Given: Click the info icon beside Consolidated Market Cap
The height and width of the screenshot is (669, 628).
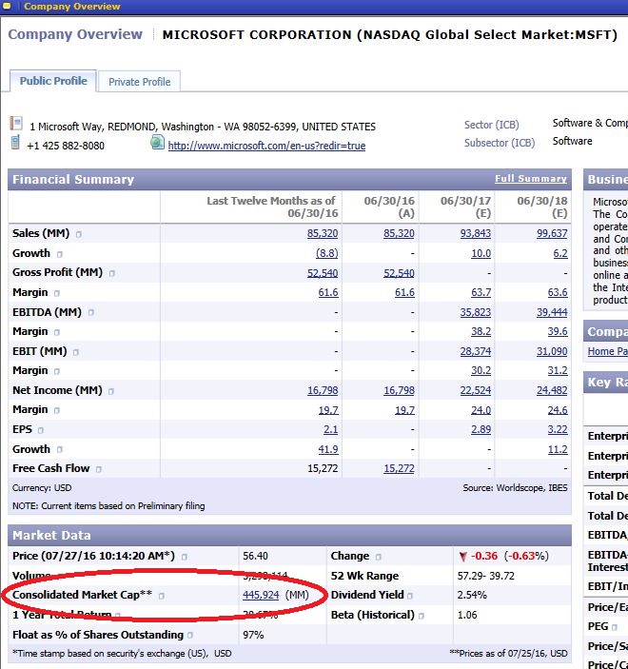Looking at the screenshot, I should click(162, 596).
